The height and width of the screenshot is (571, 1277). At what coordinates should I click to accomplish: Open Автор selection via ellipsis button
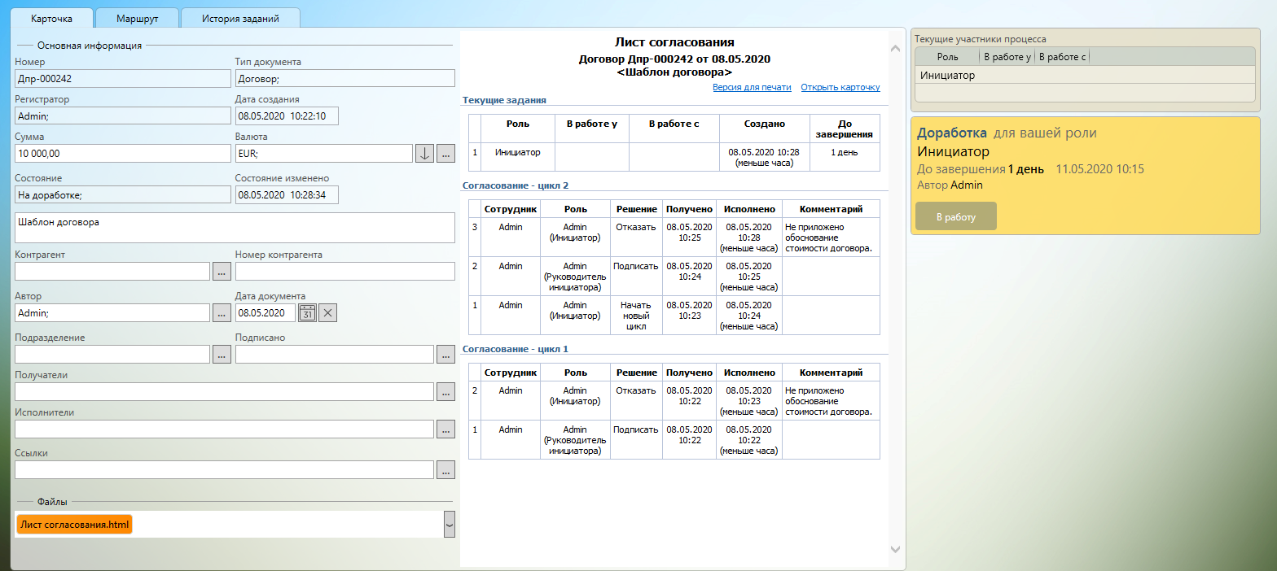(222, 312)
